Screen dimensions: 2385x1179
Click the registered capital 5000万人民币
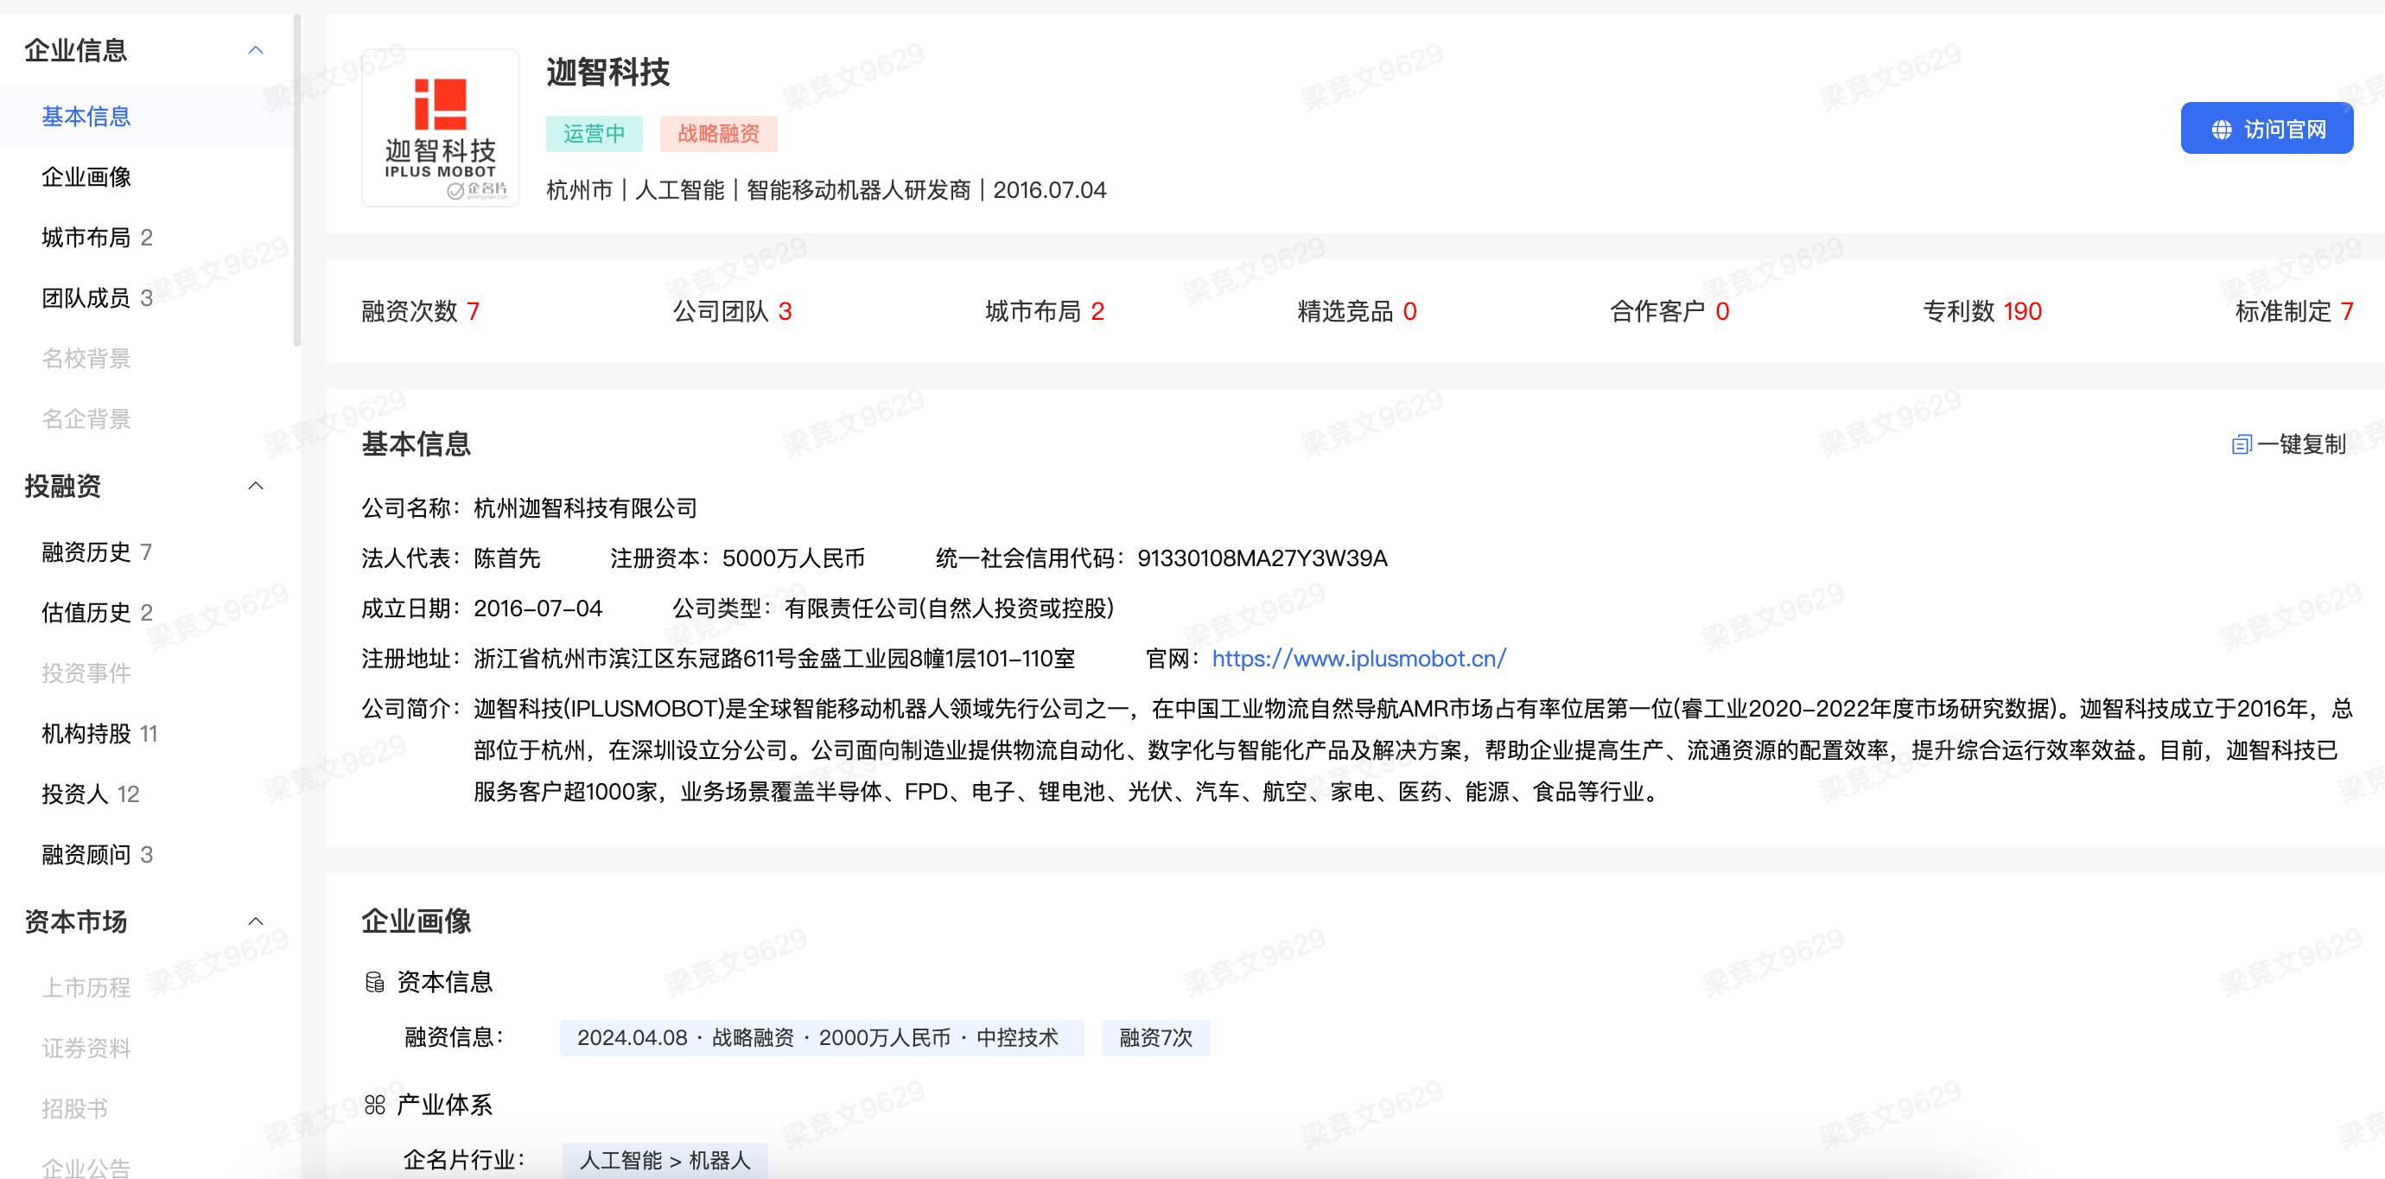tap(793, 558)
